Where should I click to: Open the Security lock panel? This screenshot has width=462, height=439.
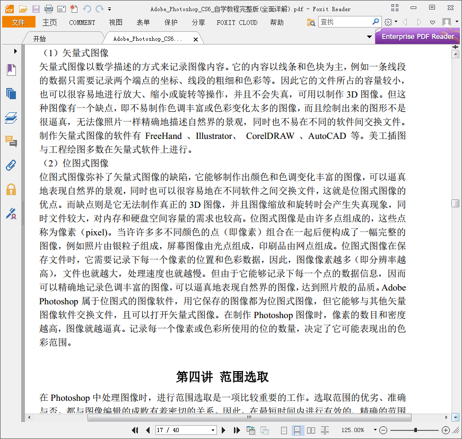coord(11,189)
